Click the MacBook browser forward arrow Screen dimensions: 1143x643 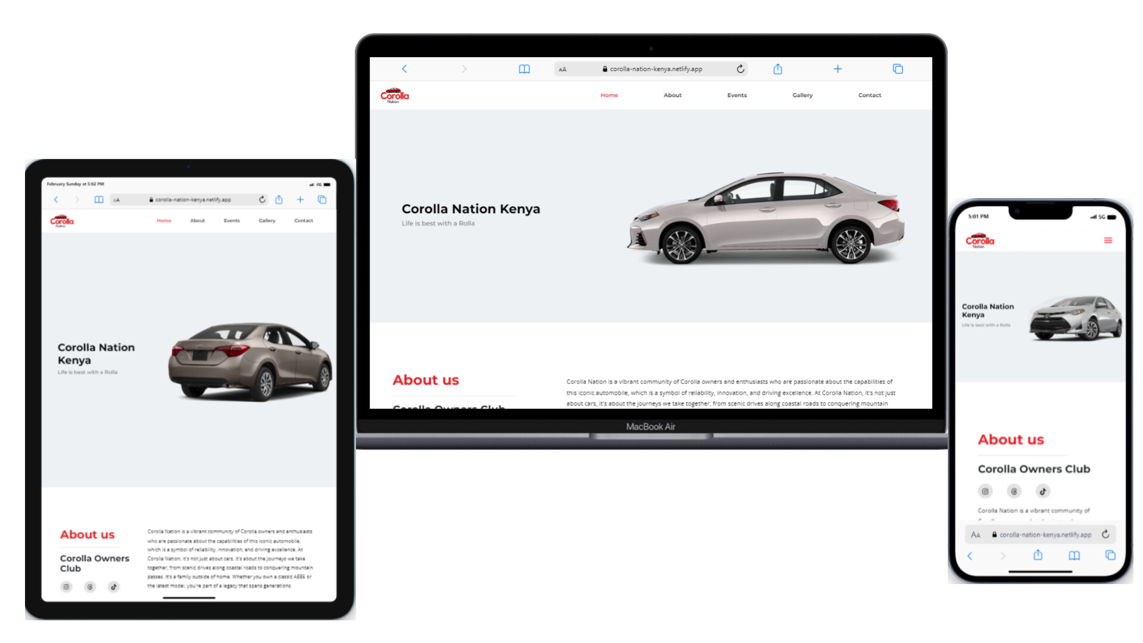point(464,69)
